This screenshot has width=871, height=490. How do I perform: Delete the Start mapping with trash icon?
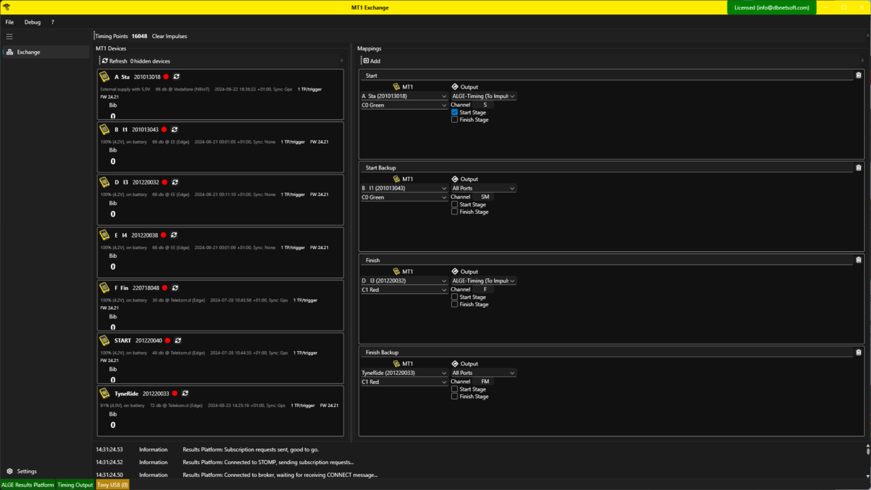click(858, 76)
